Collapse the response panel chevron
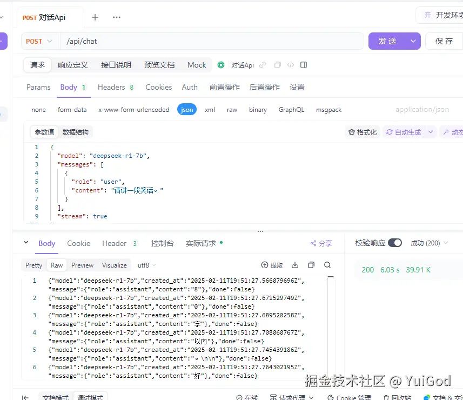This screenshot has height=400, width=463. coord(26,243)
